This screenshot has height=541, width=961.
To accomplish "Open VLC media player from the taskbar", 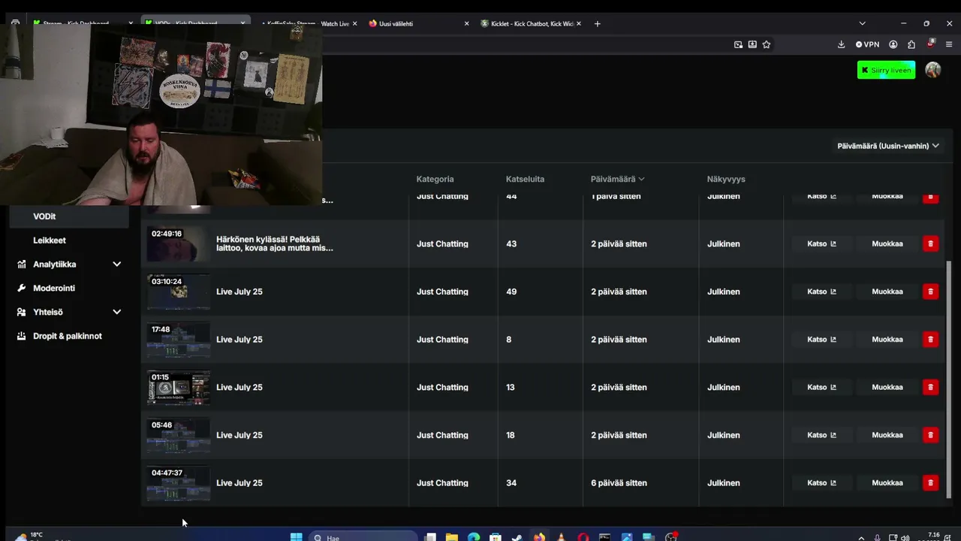I will coord(562,536).
